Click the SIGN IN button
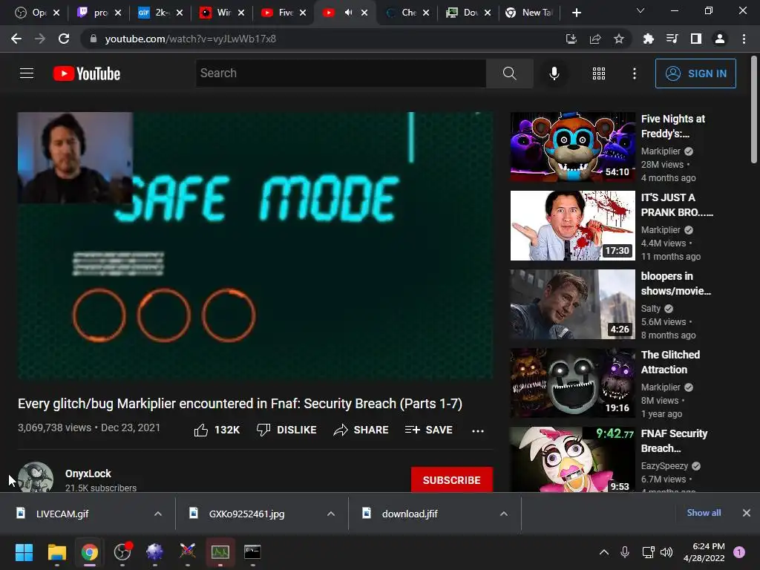The image size is (760, 570). click(695, 73)
